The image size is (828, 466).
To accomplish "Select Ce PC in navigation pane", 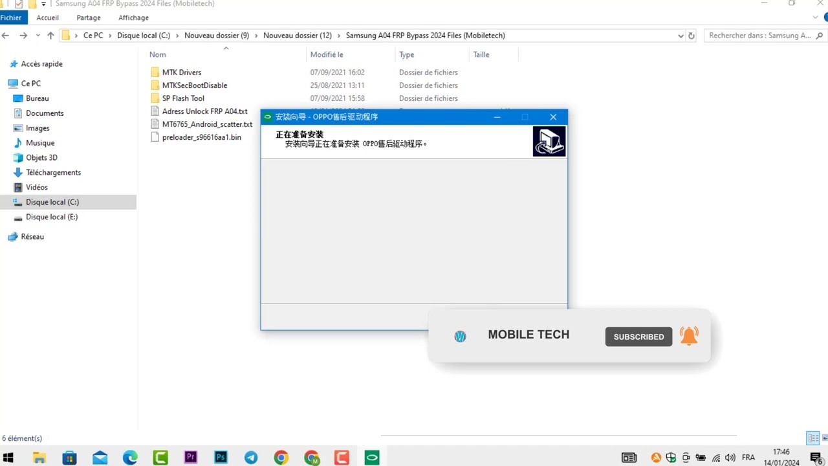I will [x=30, y=83].
